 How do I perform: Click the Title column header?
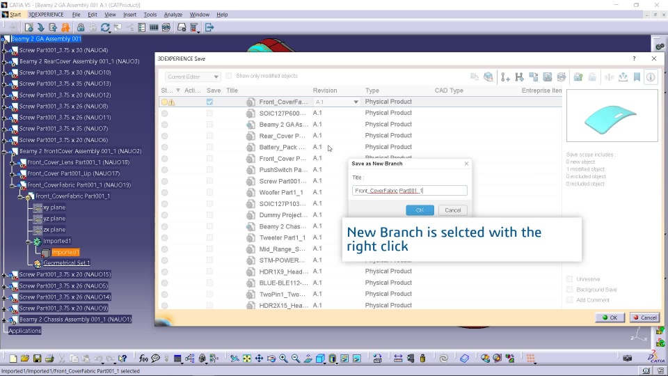232,91
